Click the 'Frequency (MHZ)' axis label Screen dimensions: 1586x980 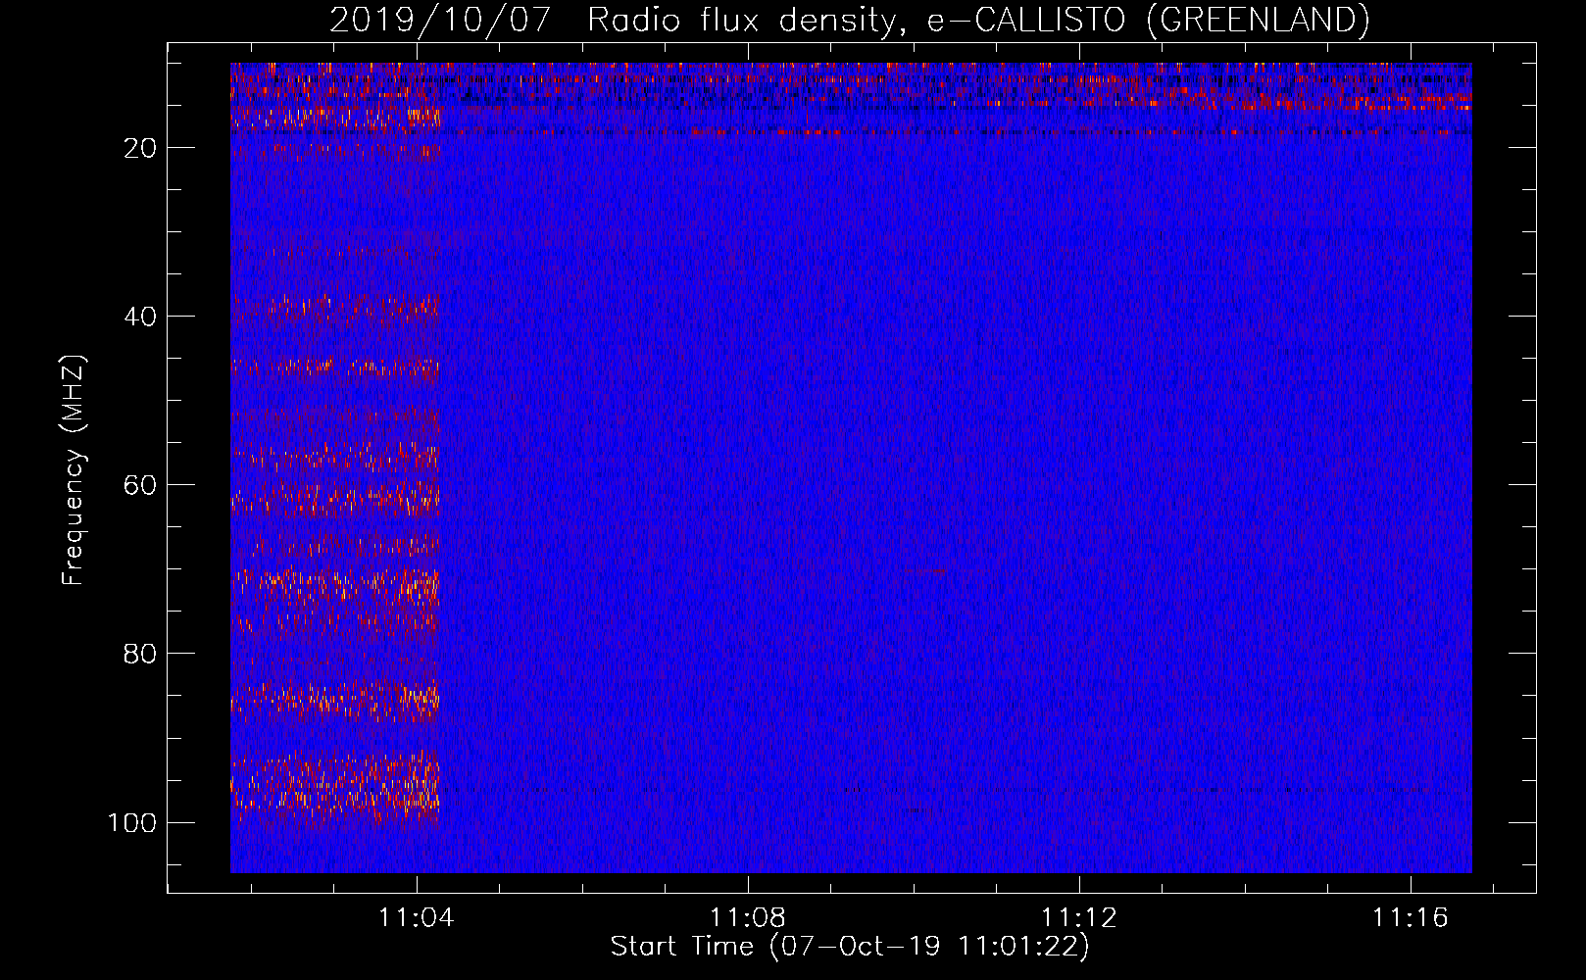(x=74, y=470)
